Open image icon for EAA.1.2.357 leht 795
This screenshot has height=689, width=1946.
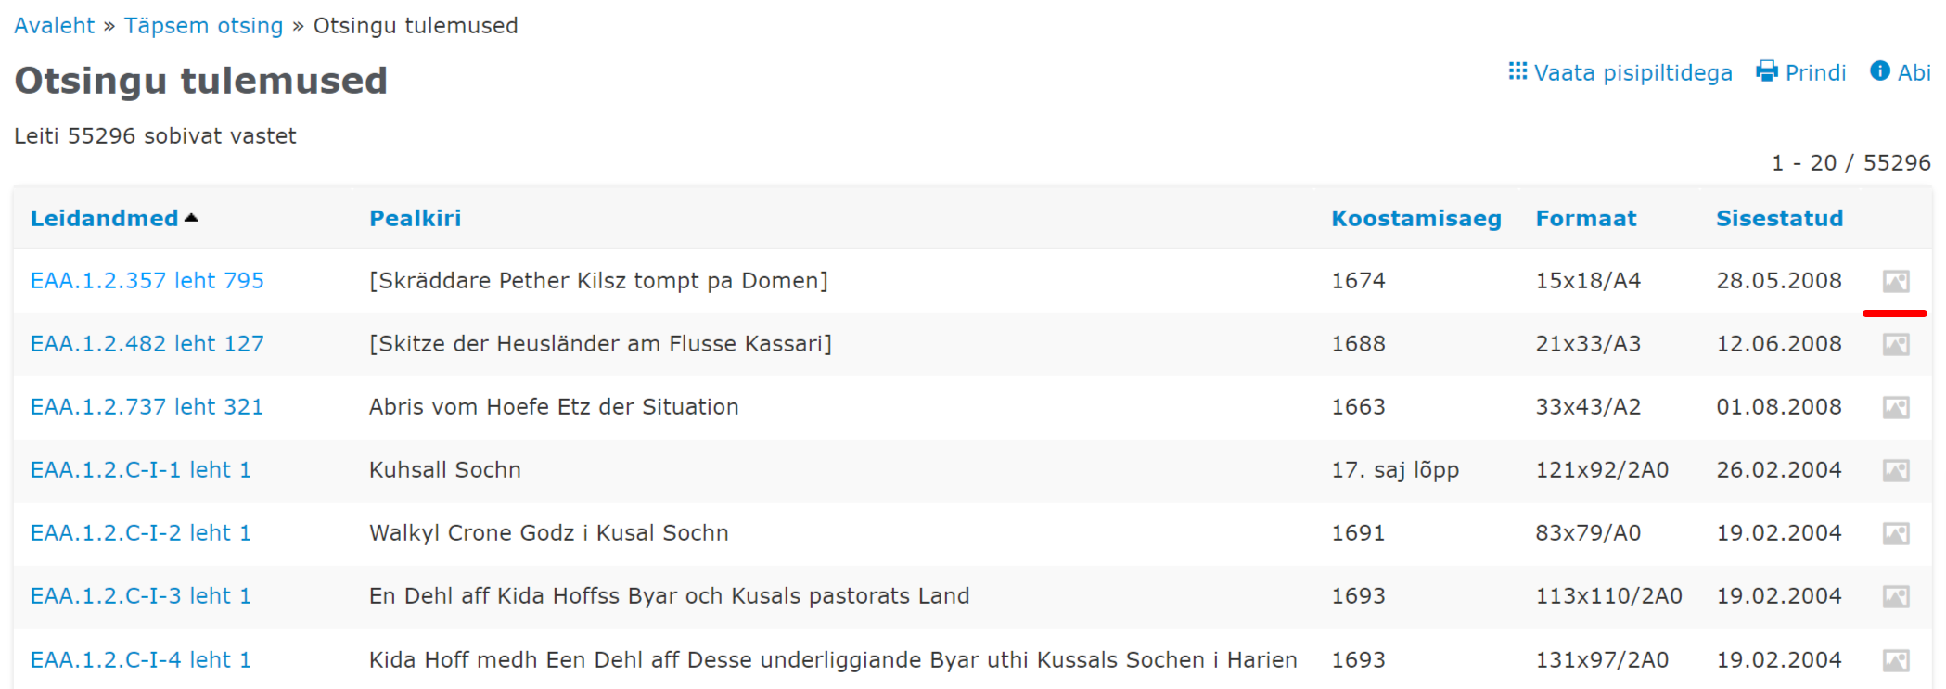[x=1895, y=281]
